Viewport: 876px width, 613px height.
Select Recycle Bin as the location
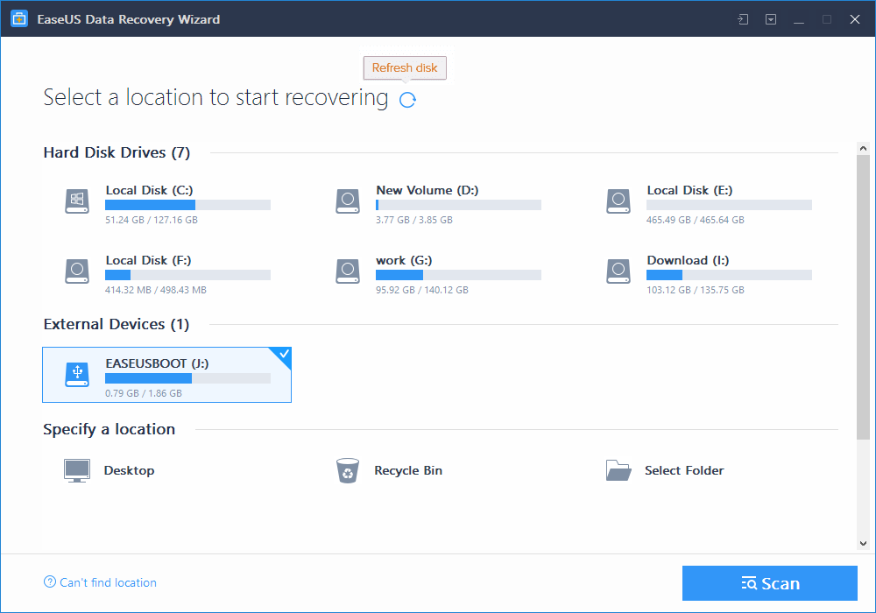[407, 470]
